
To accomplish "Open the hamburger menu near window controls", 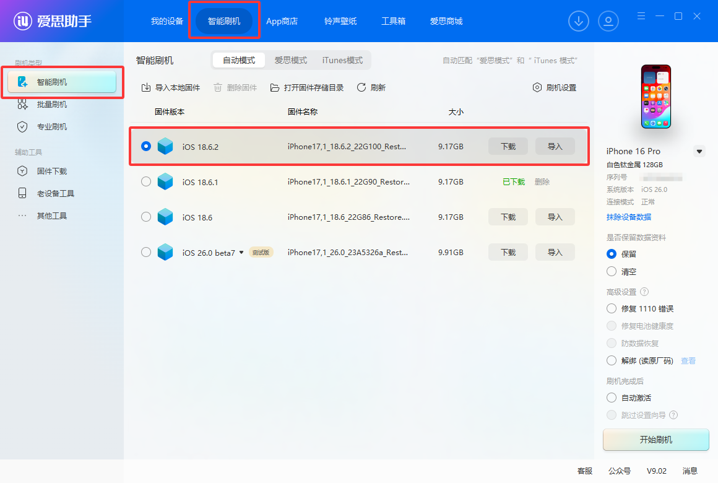I will [x=641, y=16].
